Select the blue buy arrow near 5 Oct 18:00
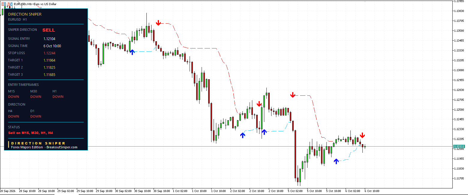 tap(336, 161)
